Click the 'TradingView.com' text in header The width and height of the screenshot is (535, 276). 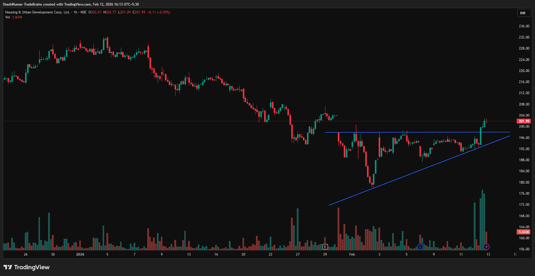coord(78,4)
